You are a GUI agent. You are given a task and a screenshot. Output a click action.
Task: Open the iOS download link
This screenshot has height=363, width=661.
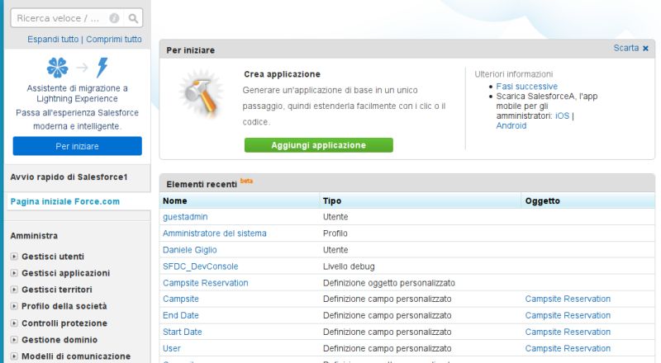click(x=562, y=115)
